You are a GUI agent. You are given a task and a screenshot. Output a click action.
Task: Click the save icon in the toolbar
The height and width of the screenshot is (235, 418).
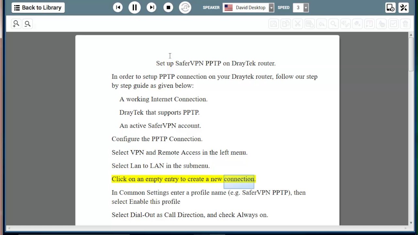point(274,24)
